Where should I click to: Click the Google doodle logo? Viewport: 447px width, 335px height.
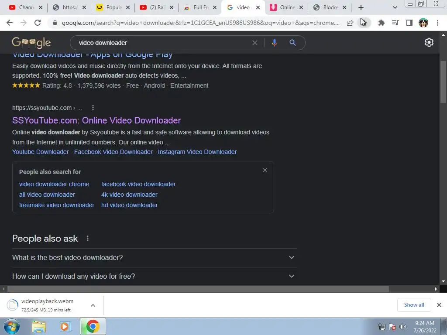pyautogui.click(x=31, y=43)
